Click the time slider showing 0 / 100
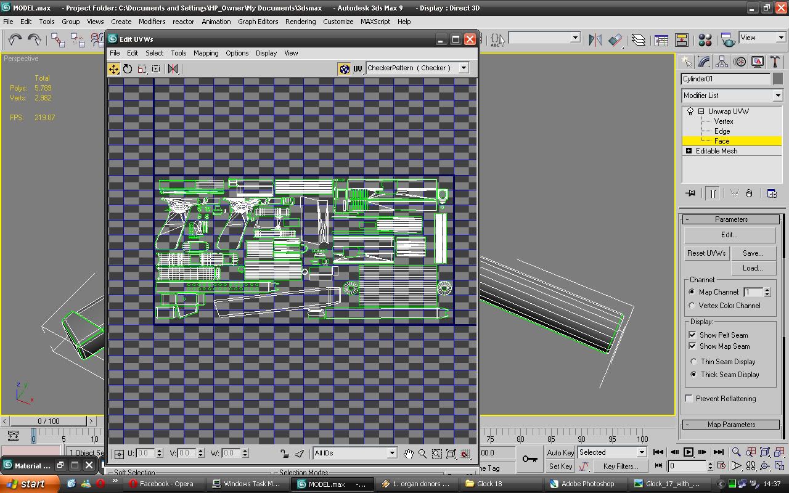The image size is (789, 493). (x=49, y=422)
